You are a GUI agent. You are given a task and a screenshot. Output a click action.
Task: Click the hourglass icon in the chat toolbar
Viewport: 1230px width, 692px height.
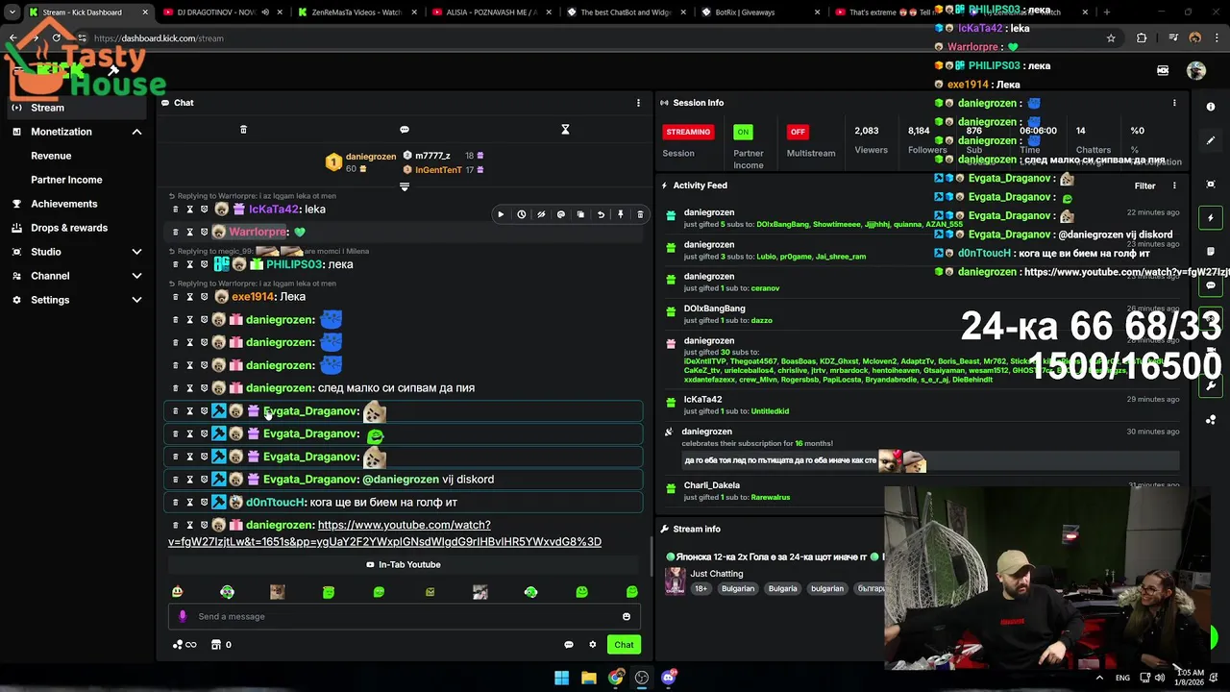(565, 130)
